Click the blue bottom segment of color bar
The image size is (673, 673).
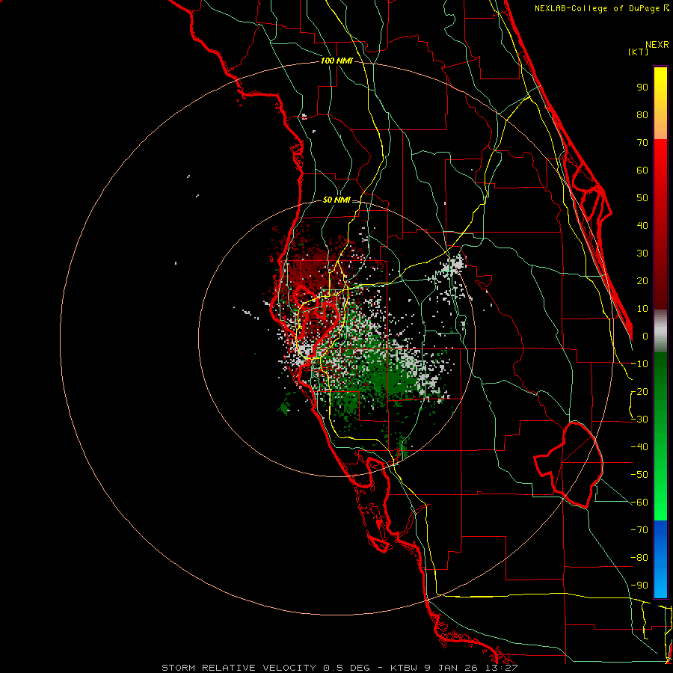click(x=660, y=559)
